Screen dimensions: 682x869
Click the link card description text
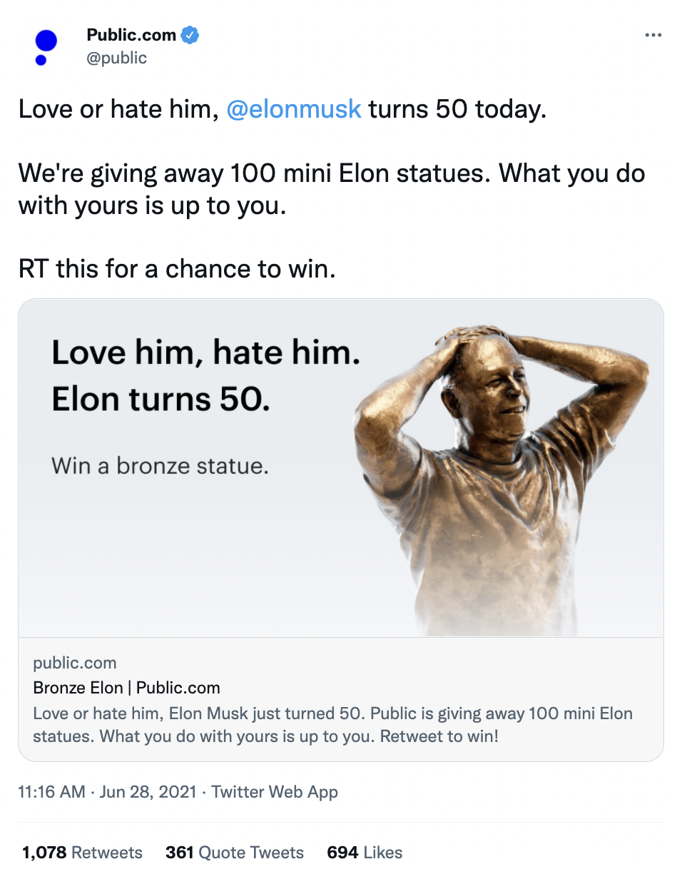click(x=332, y=725)
